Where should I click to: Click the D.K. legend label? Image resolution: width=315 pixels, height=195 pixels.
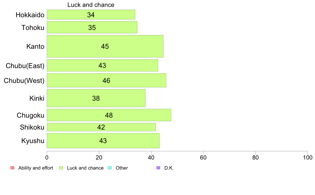pos(169,168)
